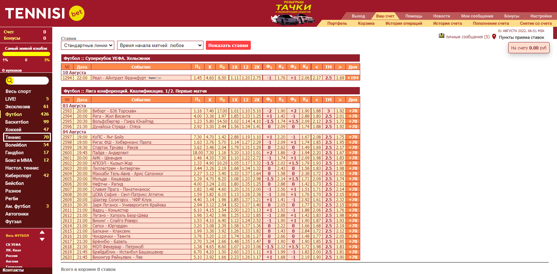The image size is (557, 274).
Task: Open the match start time dropdown
Action: [160, 45]
